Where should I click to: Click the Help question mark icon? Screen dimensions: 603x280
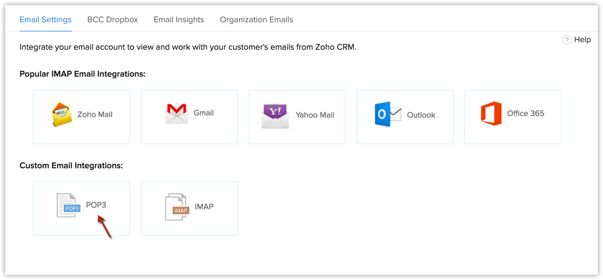(x=567, y=40)
